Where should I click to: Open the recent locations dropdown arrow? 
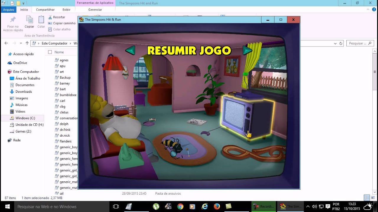(21, 43)
